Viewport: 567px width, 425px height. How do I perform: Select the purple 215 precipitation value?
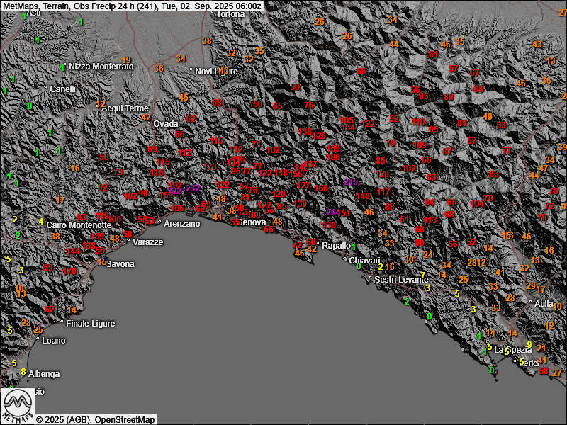point(350,182)
